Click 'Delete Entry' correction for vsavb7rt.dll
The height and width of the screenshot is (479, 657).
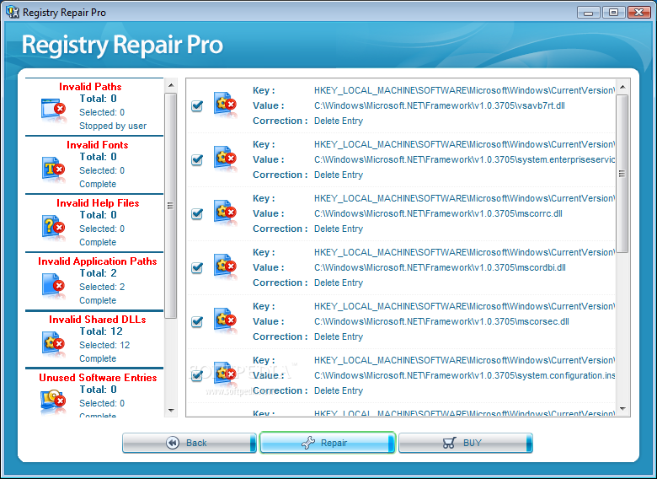pos(339,121)
